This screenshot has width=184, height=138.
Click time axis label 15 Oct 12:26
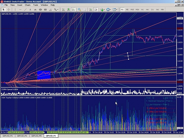pos(121,132)
